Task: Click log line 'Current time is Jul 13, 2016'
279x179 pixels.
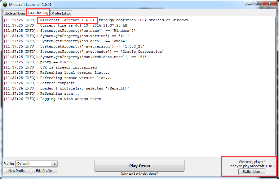Action: (65, 25)
